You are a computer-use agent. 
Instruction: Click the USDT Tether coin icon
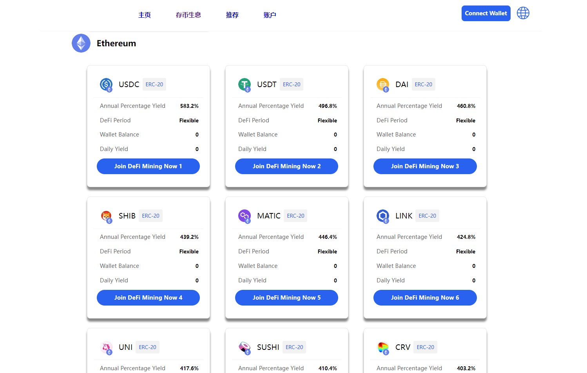coord(245,85)
